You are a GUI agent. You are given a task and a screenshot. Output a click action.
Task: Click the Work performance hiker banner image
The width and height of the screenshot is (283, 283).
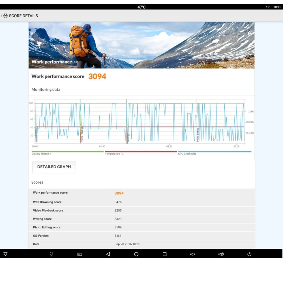[141, 45]
